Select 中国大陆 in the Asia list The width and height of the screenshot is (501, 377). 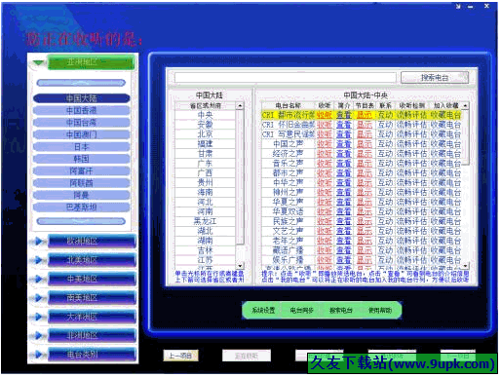pos(81,98)
